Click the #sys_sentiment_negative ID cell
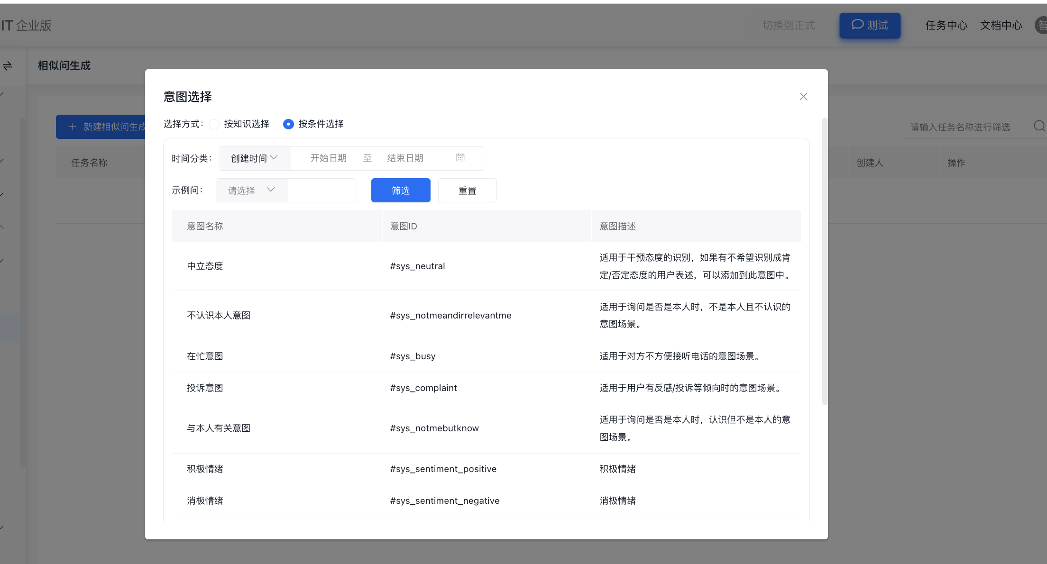This screenshot has height=564, width=1047. coord(445,501)
